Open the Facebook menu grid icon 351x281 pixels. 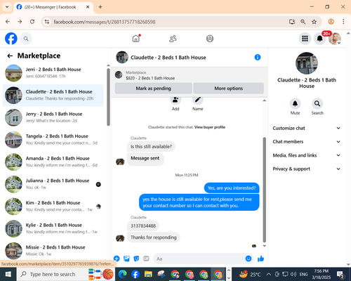point(305,39)
